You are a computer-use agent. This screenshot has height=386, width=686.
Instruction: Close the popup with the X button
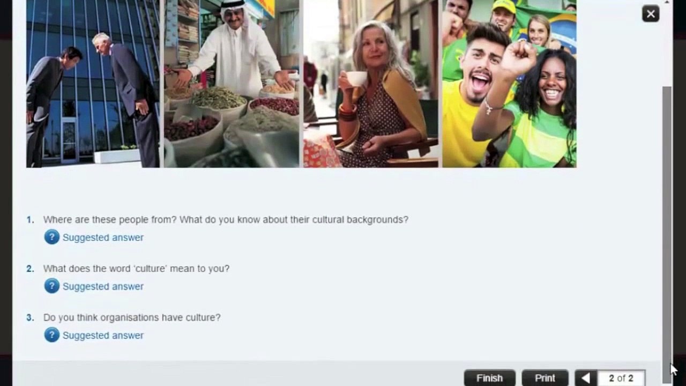tap(651, 14)
